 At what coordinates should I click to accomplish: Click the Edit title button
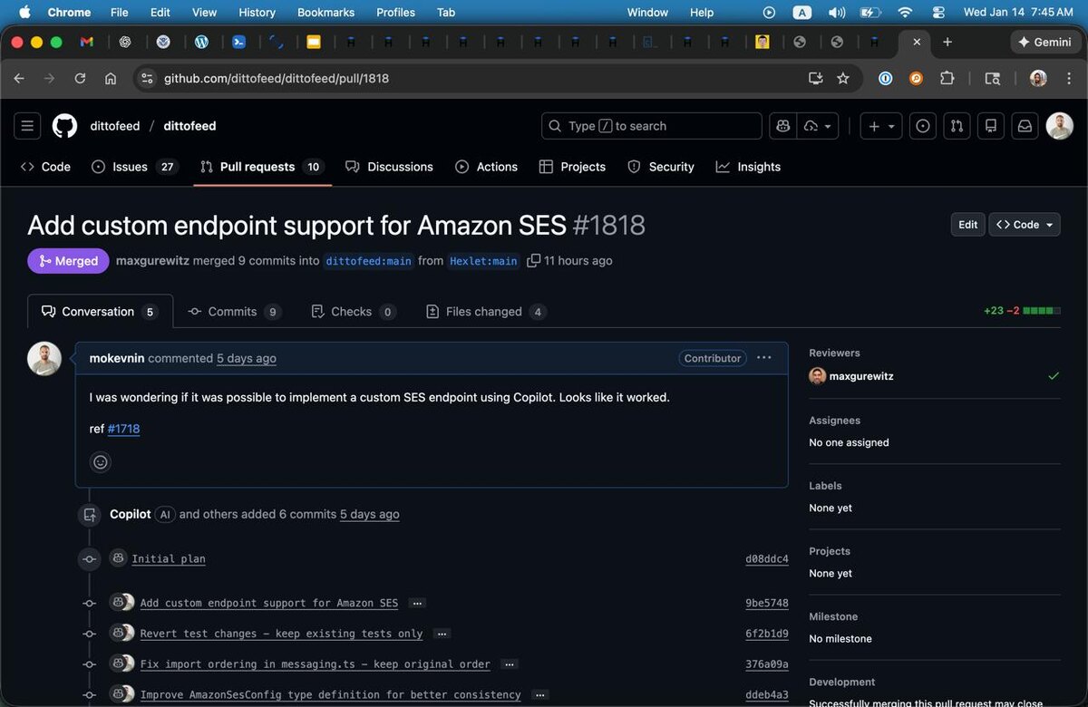tap(967, 225)
